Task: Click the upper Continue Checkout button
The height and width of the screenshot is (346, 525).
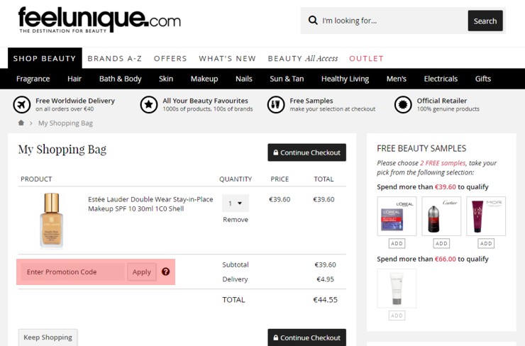Action: pos(306,152)
